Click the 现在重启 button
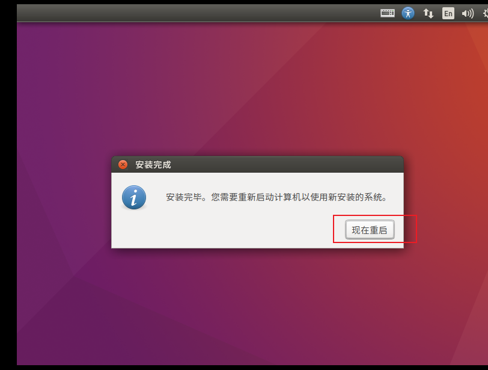 tap(370, 230)
